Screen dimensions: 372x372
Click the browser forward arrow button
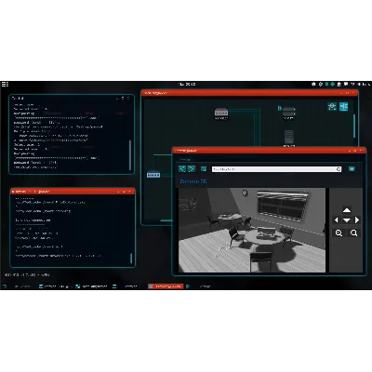pyautogui.click(x=192, y=168)
